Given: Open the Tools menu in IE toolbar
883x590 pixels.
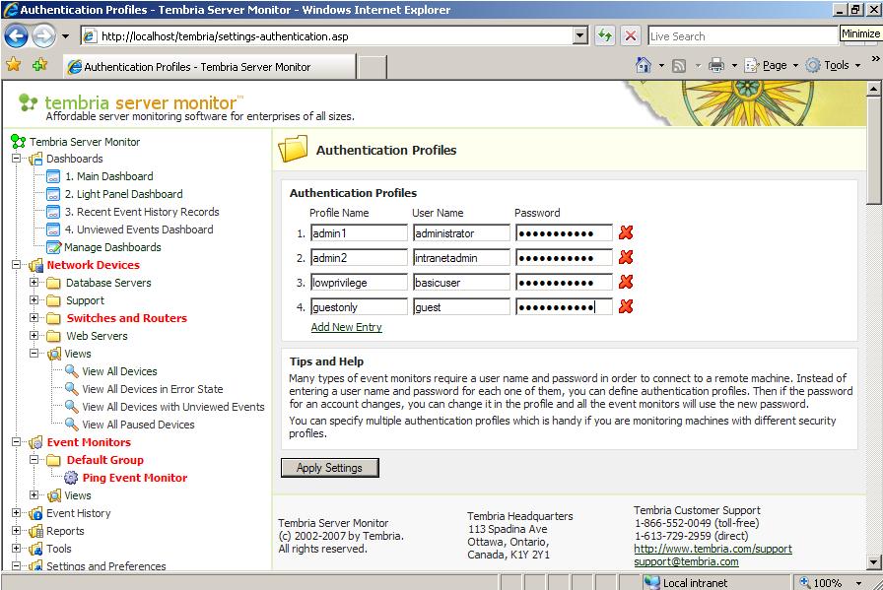Looking at the screenshot, I should point(833,65).
